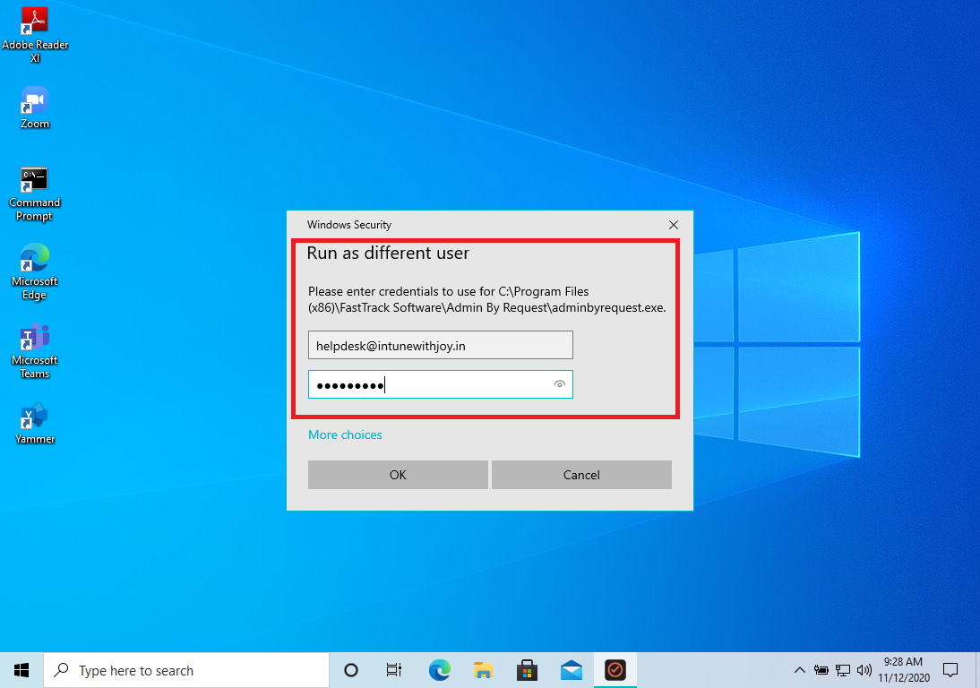Confirm credentials with OK button
Image resolution: width=980 pixels, height=688 pixels.
(398, 475)
